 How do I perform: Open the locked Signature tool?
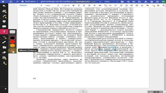[x=4, y=63]
